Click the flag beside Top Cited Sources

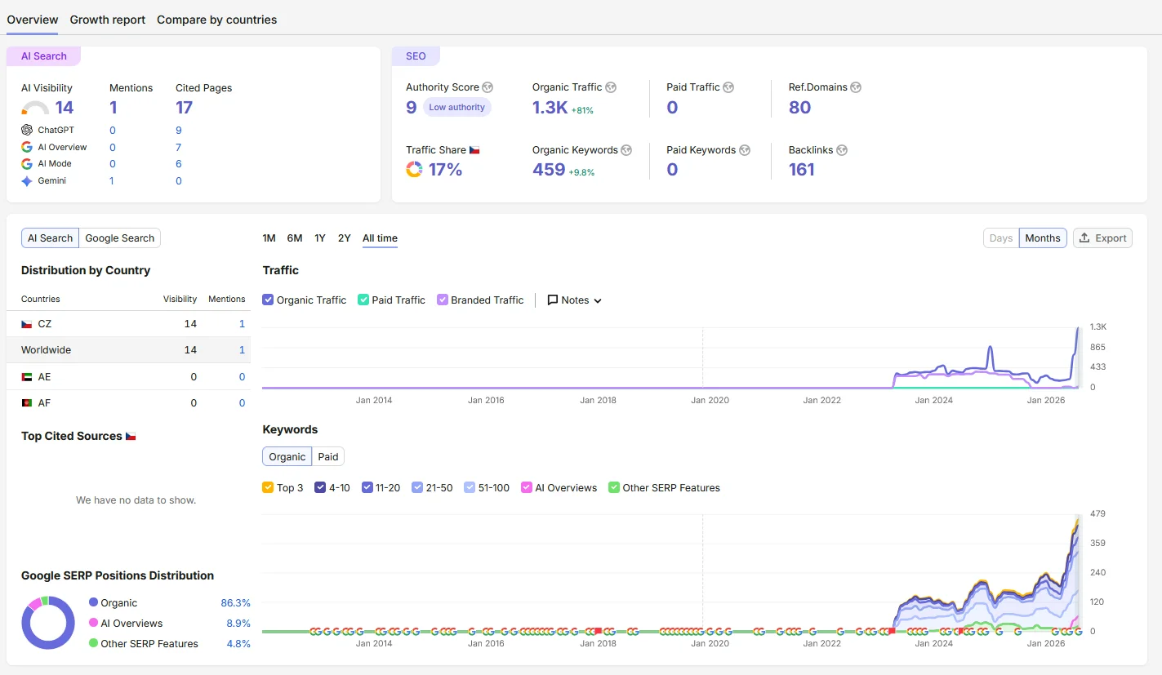(x=131, y=437)
